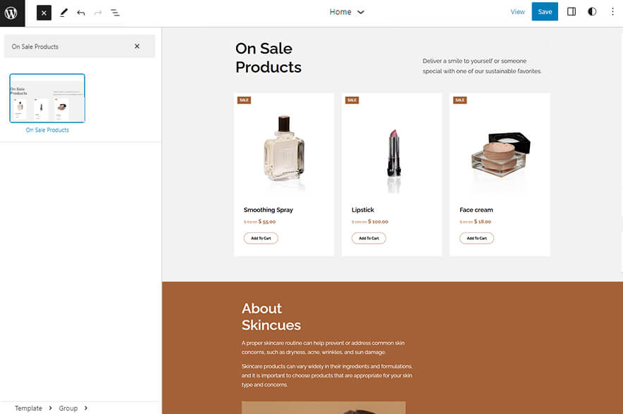623x414 pixels.
Task: Open the Document Overview list view
Action: (115, 12)
